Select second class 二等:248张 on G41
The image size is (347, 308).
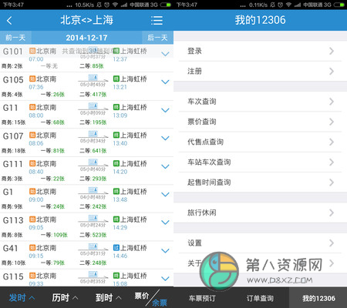tap(93, 263)
